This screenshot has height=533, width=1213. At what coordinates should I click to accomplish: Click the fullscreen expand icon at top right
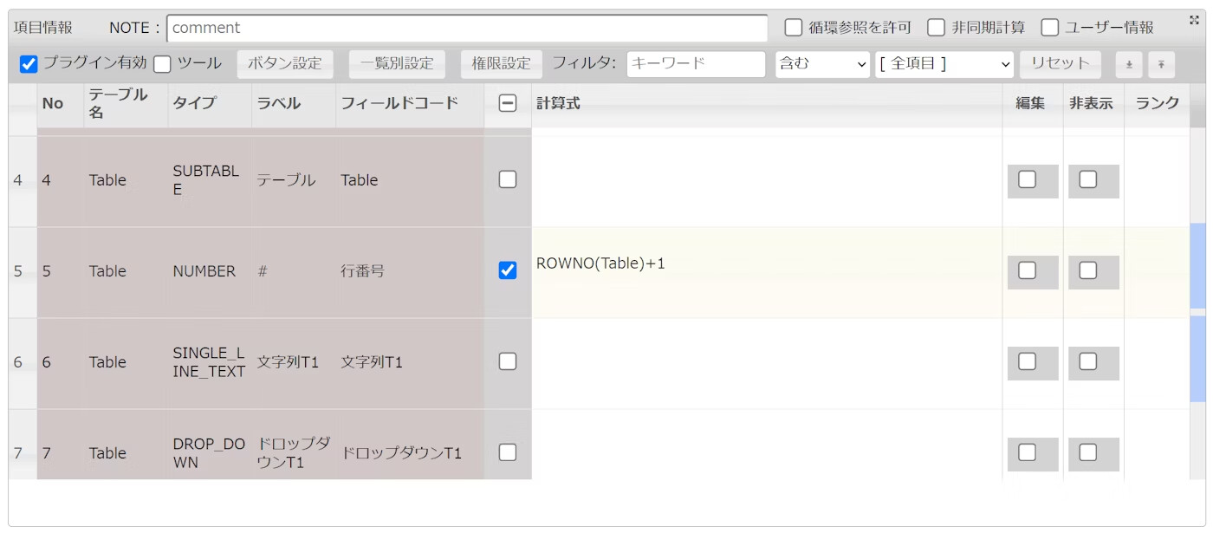coord(1195,20)
